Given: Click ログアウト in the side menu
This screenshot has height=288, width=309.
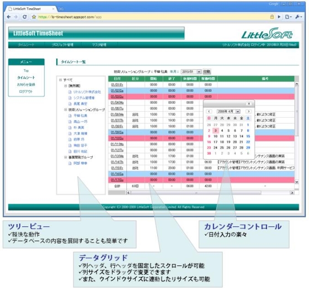Looking at the screenshot, I should [x=26, y=91].
